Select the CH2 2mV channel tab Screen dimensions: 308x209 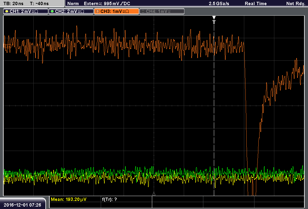tap(71, 11)
